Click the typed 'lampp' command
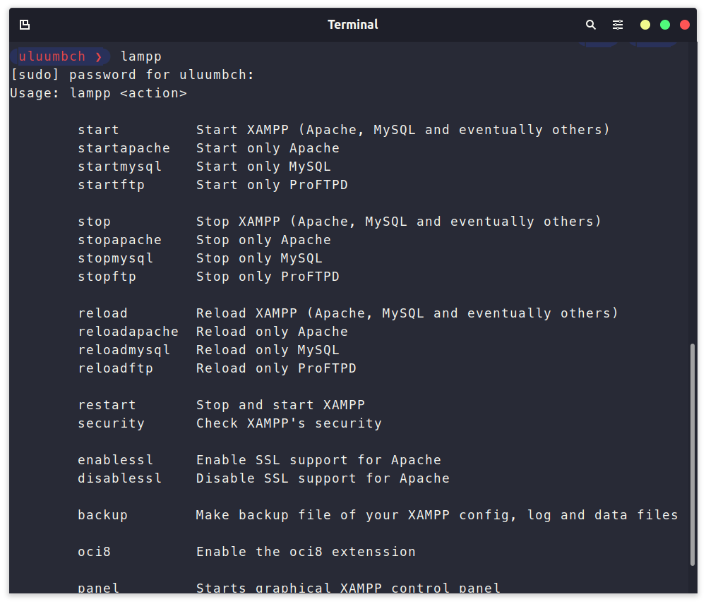This screenshot has width=706, height=604. 141,56
